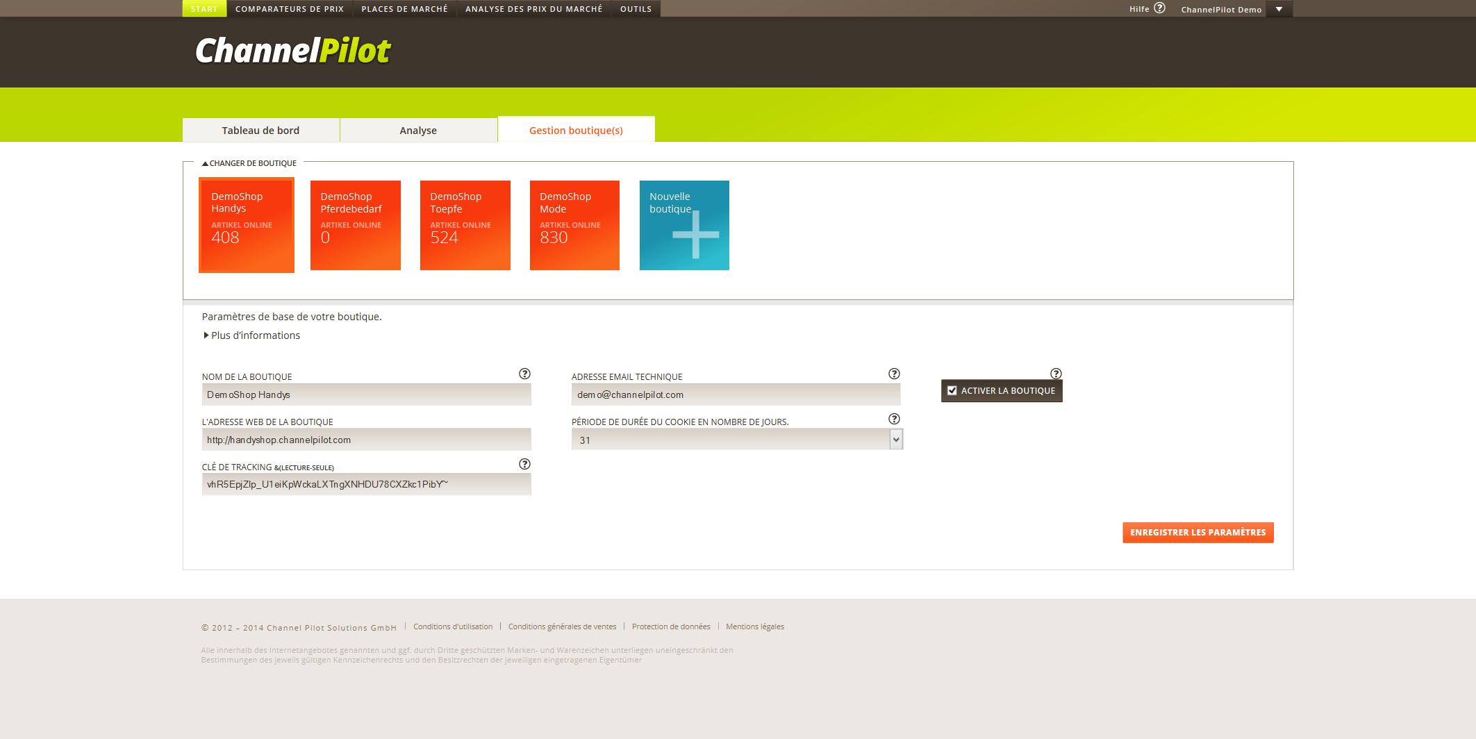Click the Nom de la boutique input field
Screen dimensions: 1476x739
(x=366, y=395)
